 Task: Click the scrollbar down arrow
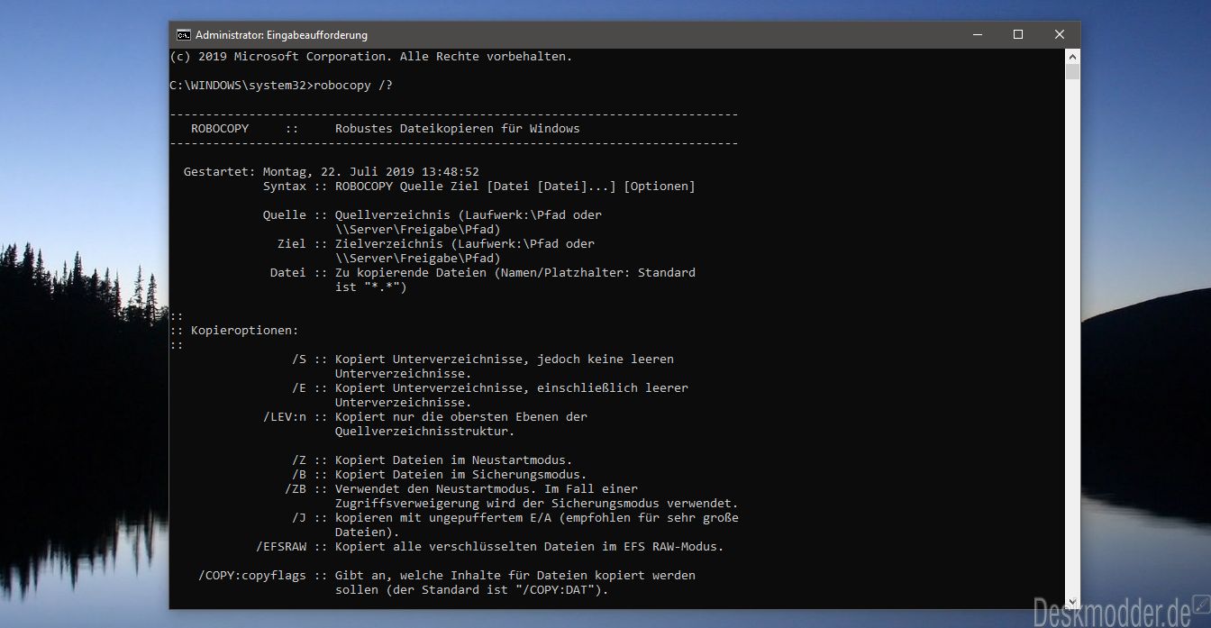(1072, 602)
